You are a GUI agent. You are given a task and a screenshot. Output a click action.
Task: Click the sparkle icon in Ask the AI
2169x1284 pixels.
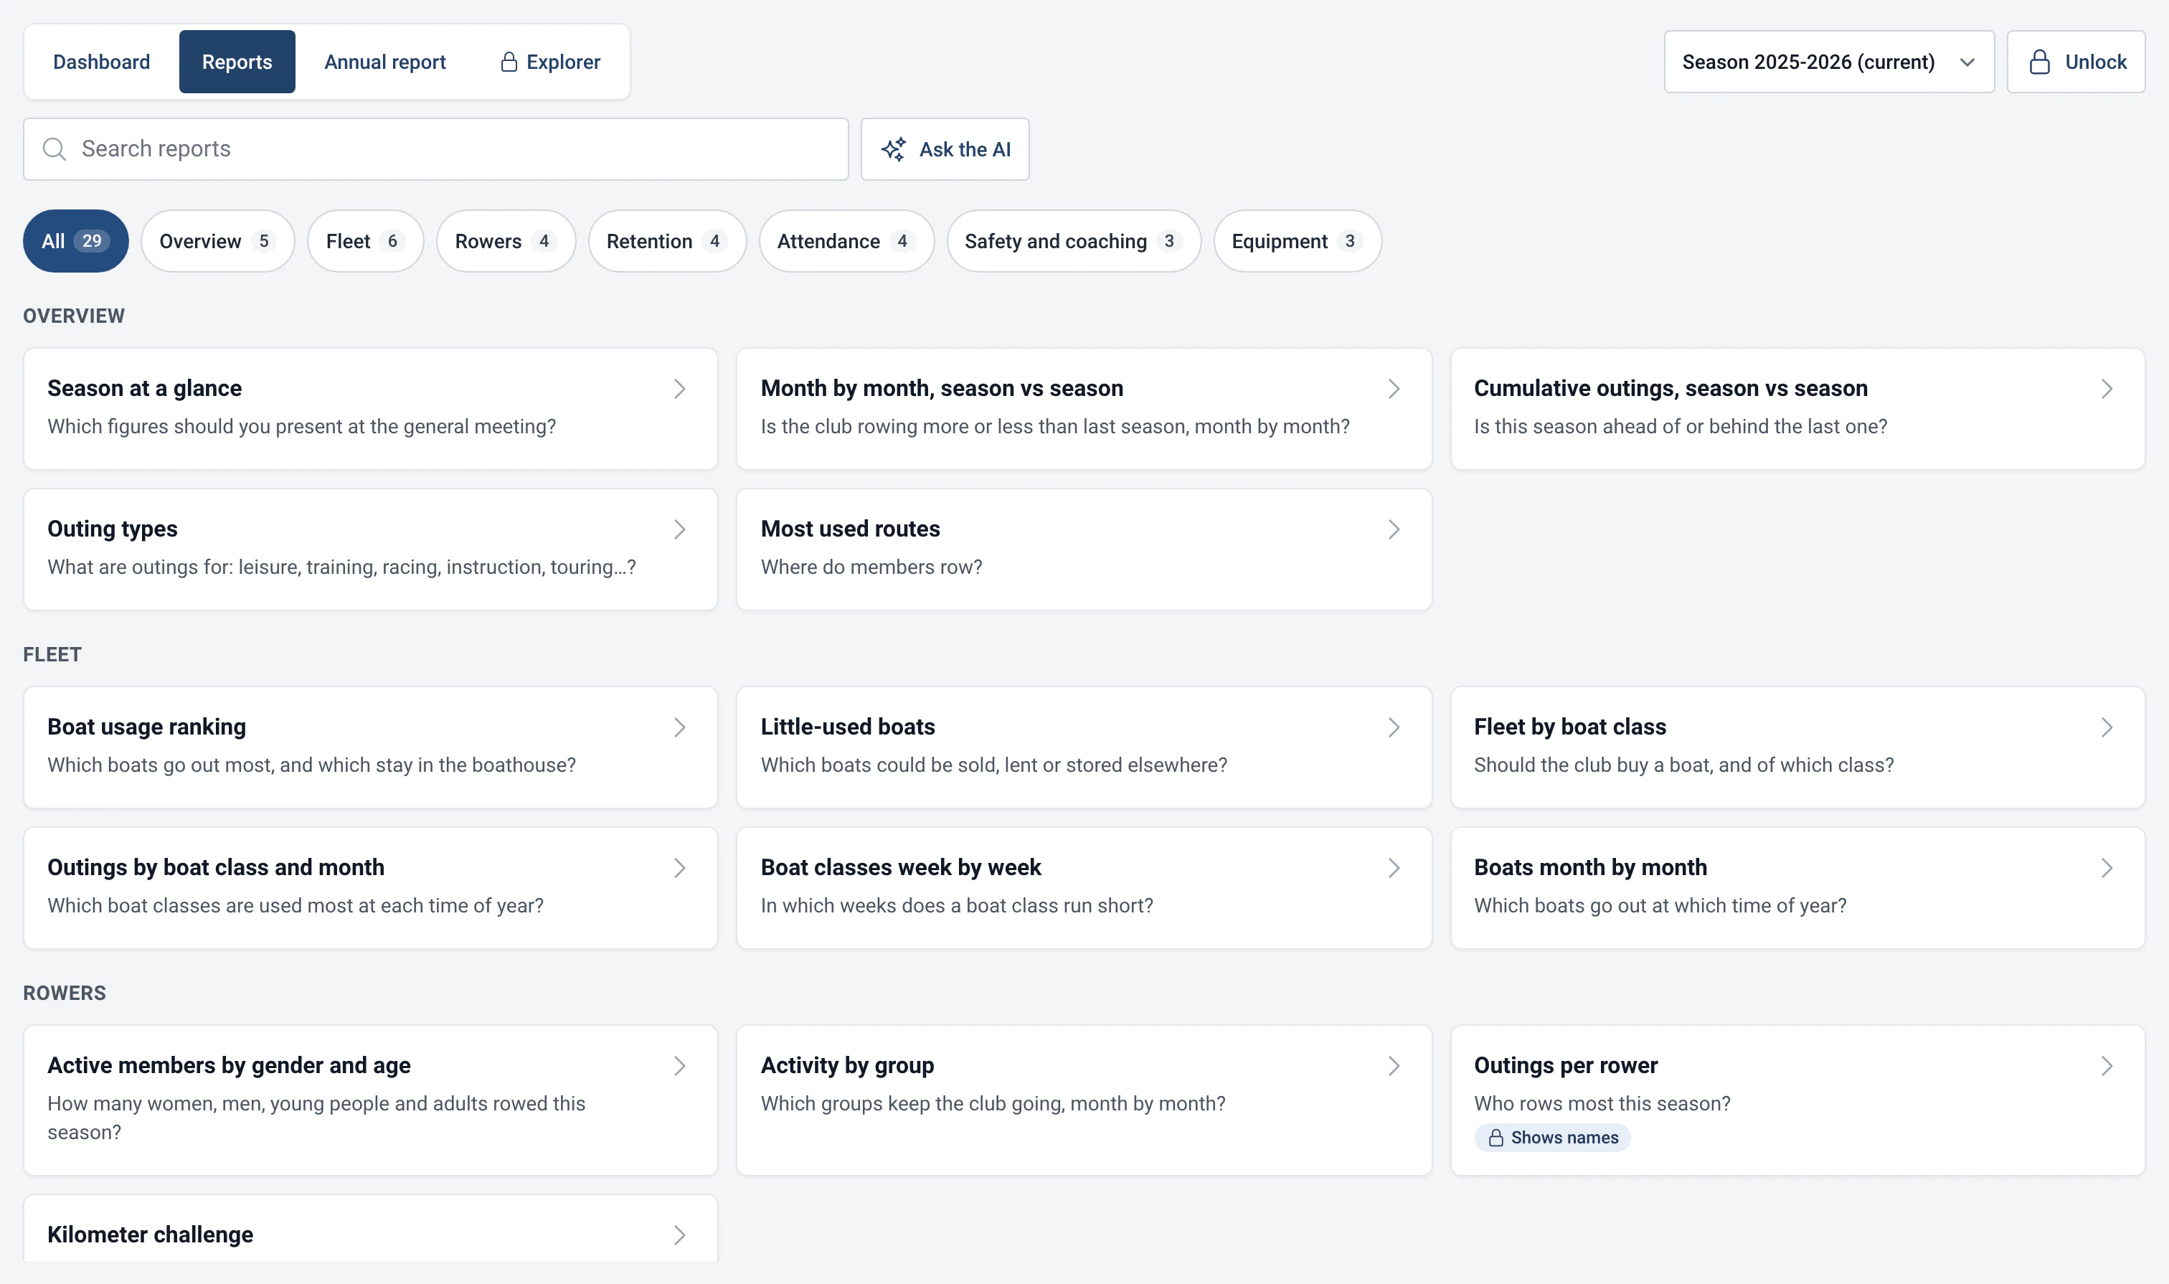click(894, 148)
